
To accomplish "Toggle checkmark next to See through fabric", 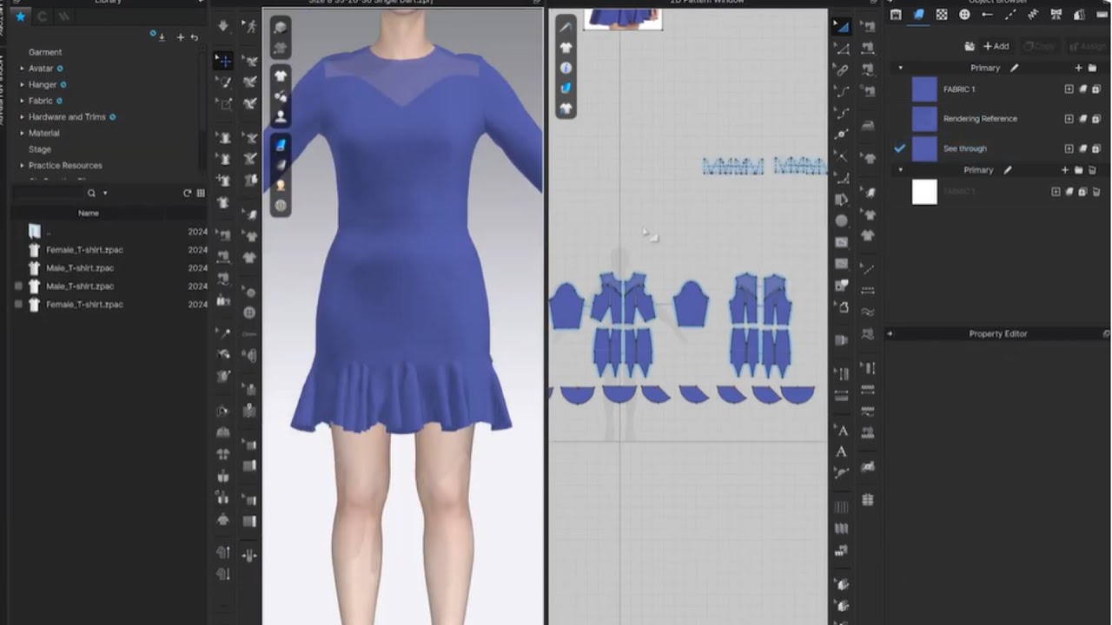I will (x=900, y=148).
